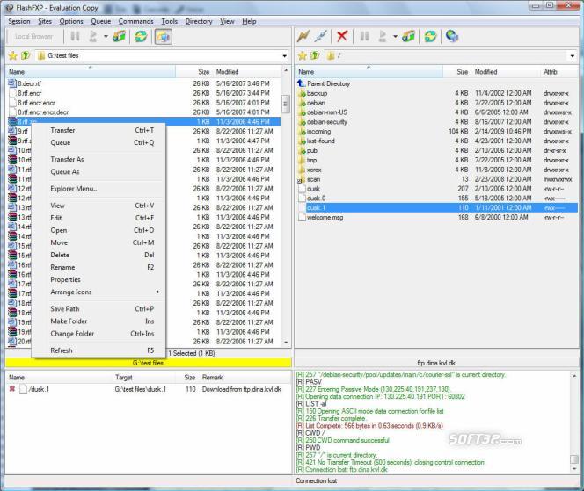This screenshot has width=584, height=491.
Task: Click the Quick Connect lightning icon
Action: click(x=303, y=37)
